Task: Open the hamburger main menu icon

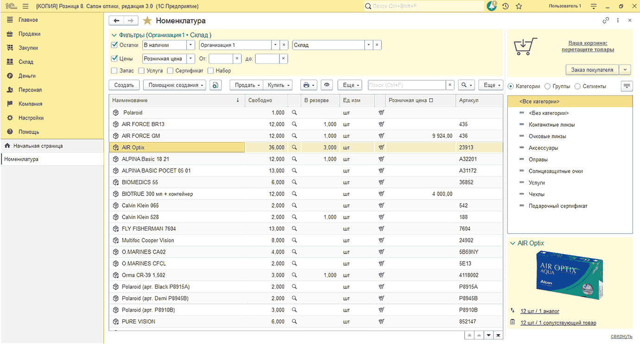Action: coord(25,6)
